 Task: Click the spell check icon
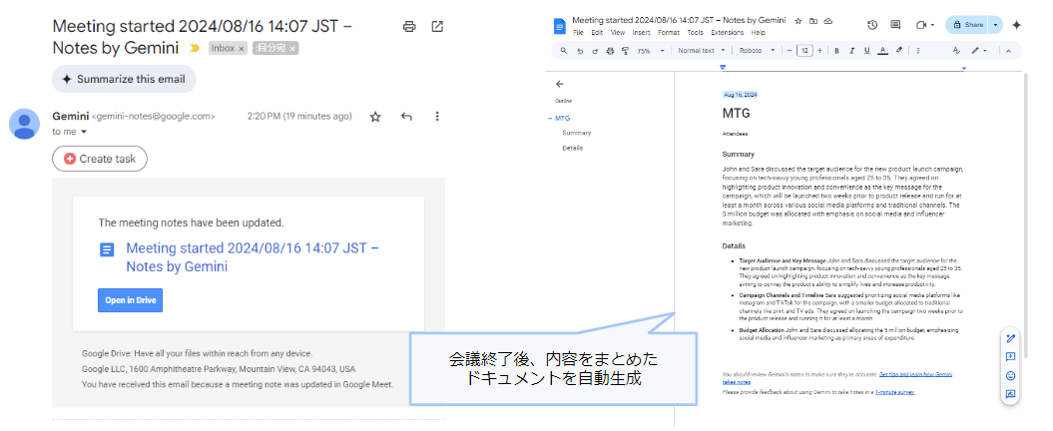(957, 50)
